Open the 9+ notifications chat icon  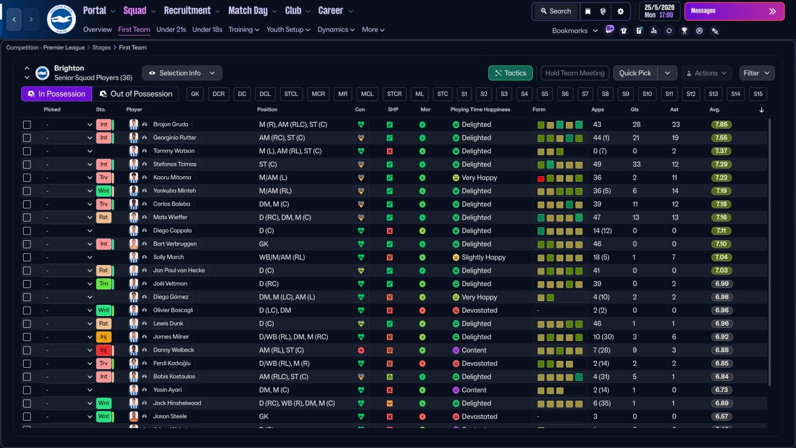coord(609,29)
